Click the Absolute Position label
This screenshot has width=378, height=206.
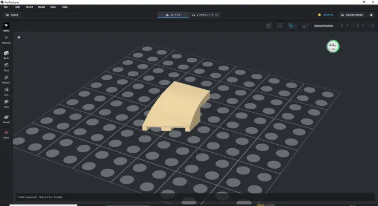tap(323, 26)
